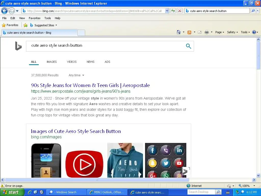Click the Add to Favorites Bar star icon
Image resolution: width=261 pixels, height=196 pixels.
[x=25, y=25]
